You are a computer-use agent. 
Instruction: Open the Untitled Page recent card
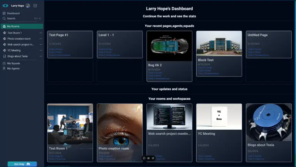(269, 45)
